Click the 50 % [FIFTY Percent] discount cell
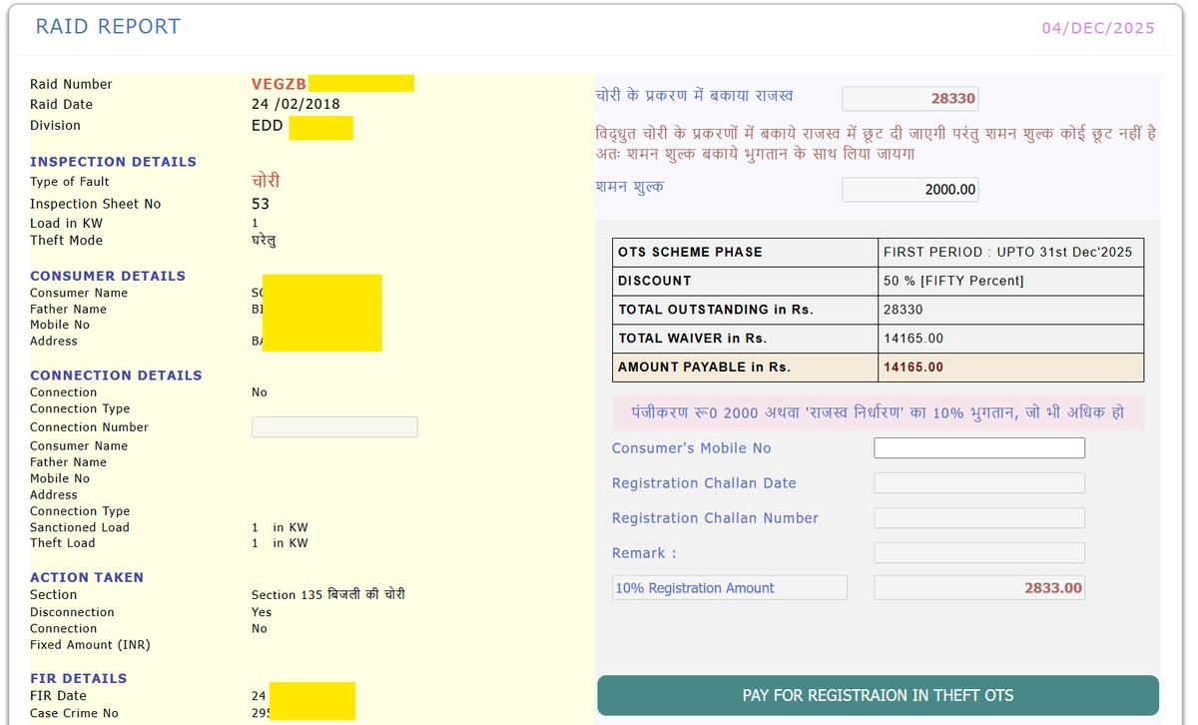Image resolution: width=1198 pixels, height=725 pixels. click(x=1009, y=281)
